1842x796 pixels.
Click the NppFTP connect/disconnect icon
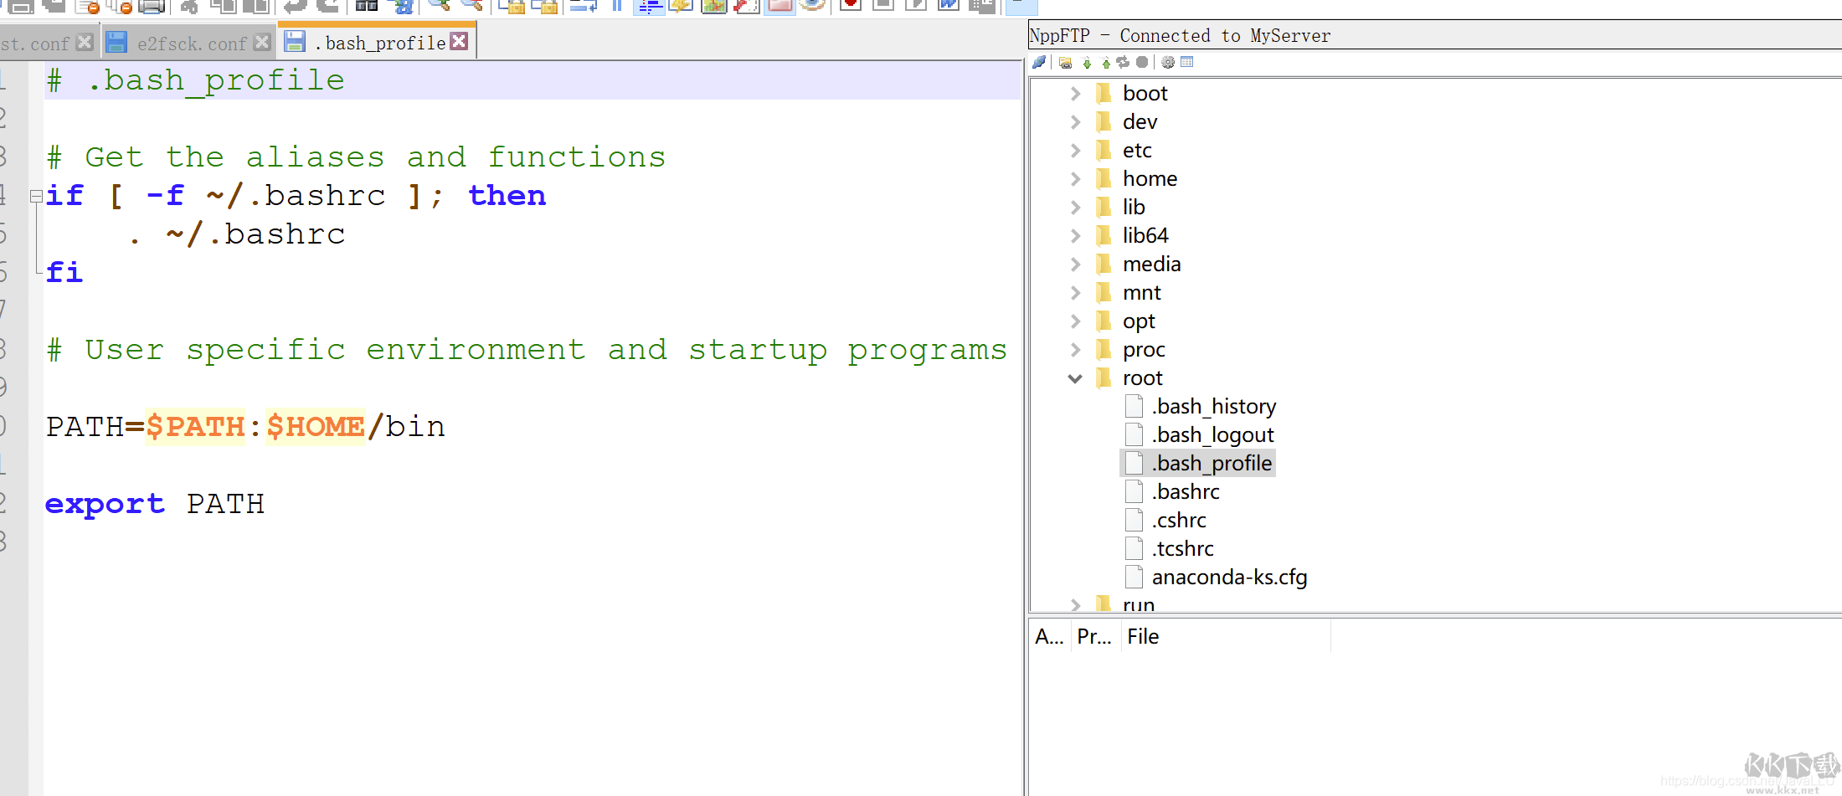point(1039,62)
